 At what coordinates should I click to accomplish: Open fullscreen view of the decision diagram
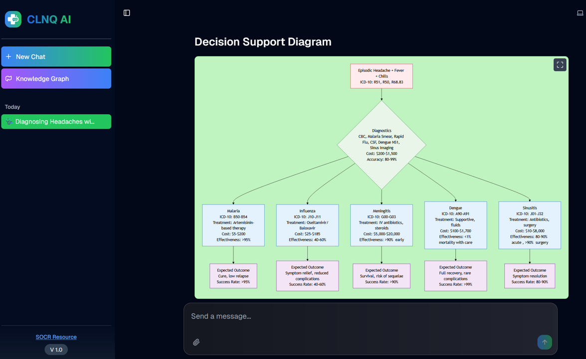(560, 64)
